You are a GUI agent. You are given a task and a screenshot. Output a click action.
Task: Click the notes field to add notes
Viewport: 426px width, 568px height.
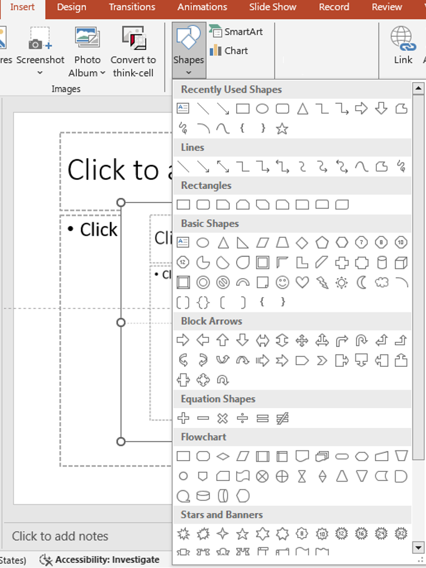tap(60, 536)
